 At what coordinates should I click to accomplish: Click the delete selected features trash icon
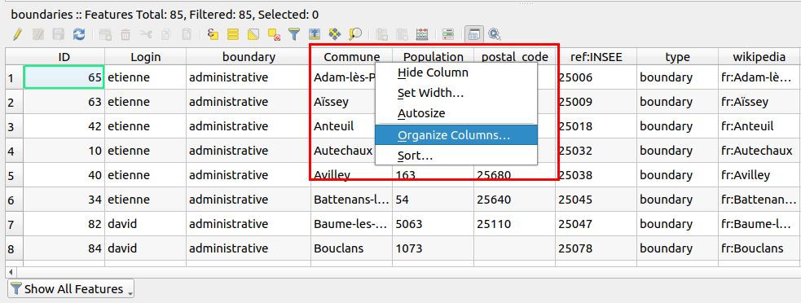click(x=125, y=34)
